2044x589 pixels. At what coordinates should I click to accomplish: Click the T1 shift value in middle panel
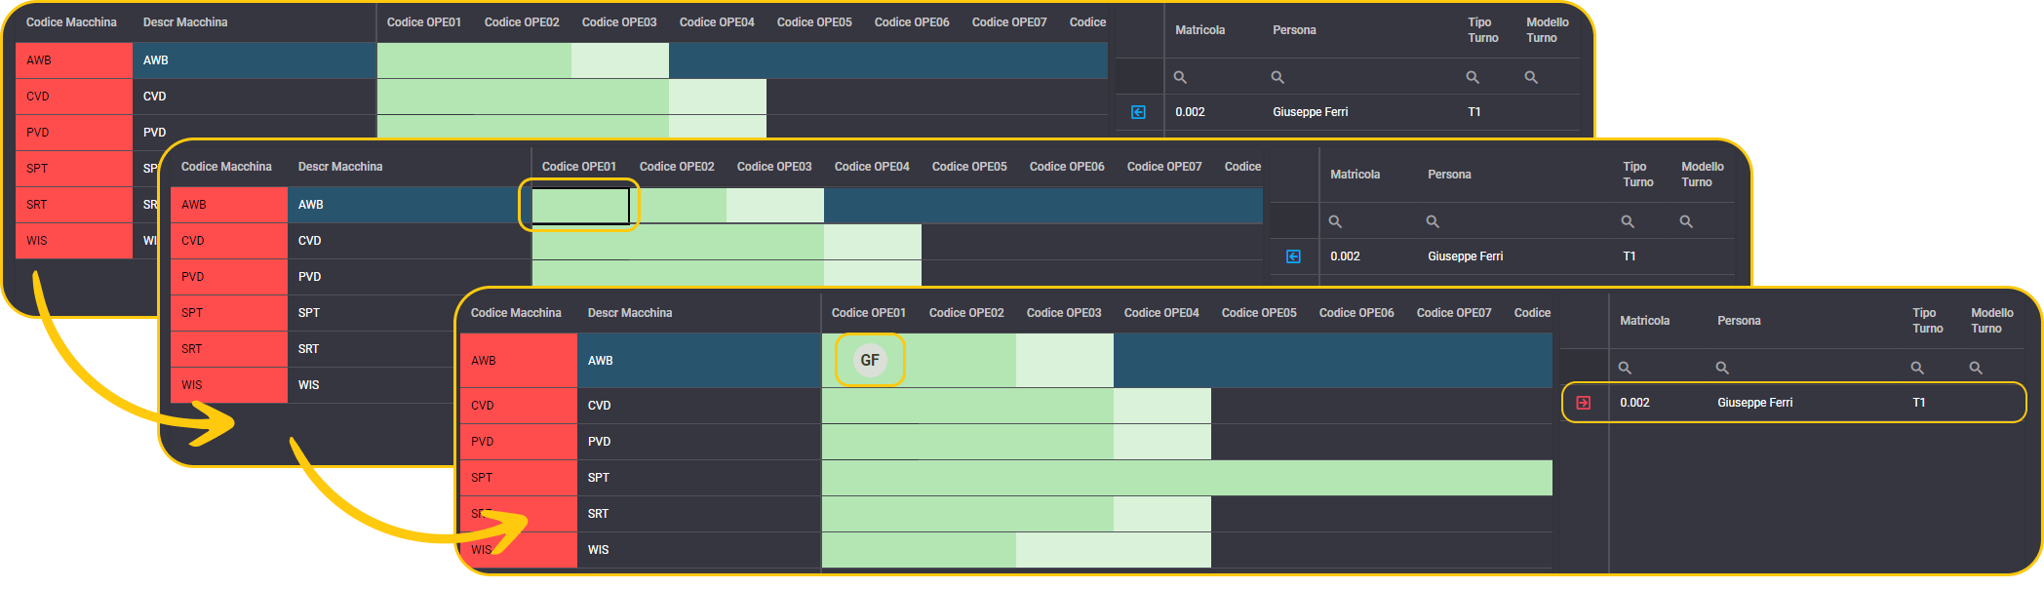[x=1630, y=256]
